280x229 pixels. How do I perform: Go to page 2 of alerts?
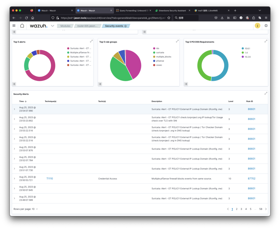coord(237,209)
